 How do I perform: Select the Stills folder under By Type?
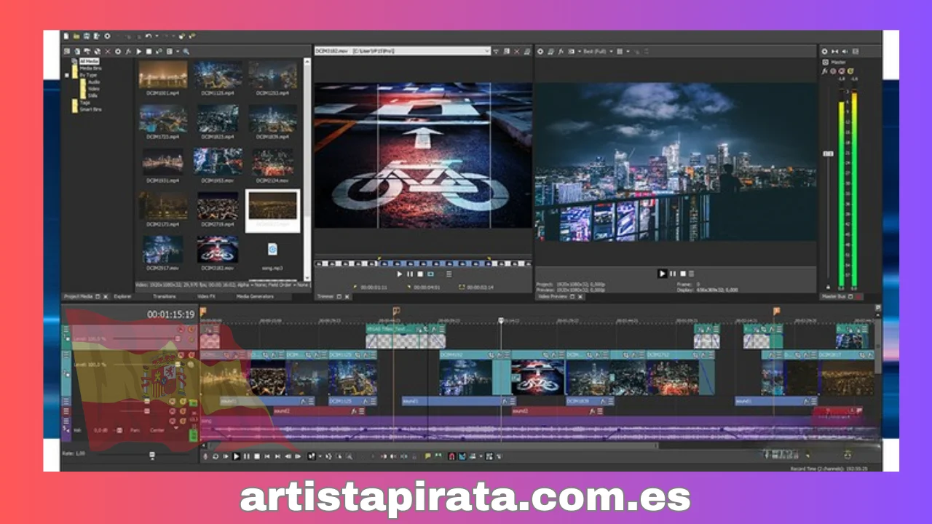pos(92,95)
